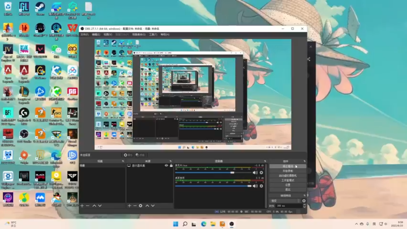The width and height of the screenshot is (407, 229).
Task: Open OBS Studio desktop shortcut
Action: click(24, 136)
